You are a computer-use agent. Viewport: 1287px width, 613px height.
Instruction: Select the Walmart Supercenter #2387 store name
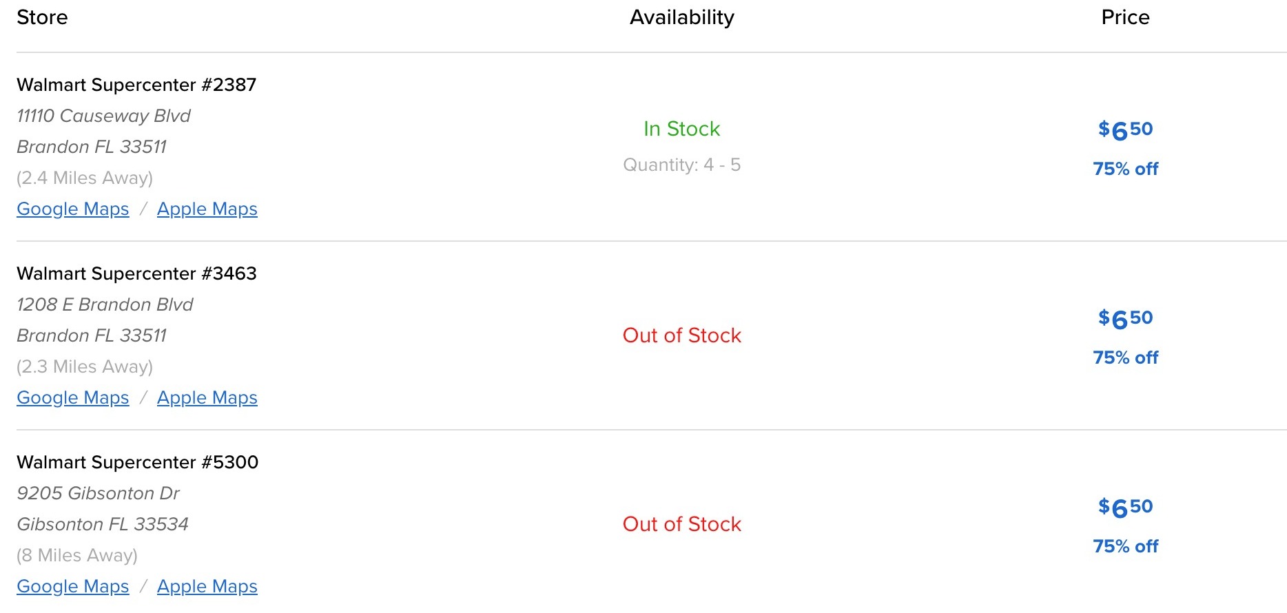(137, 85)
